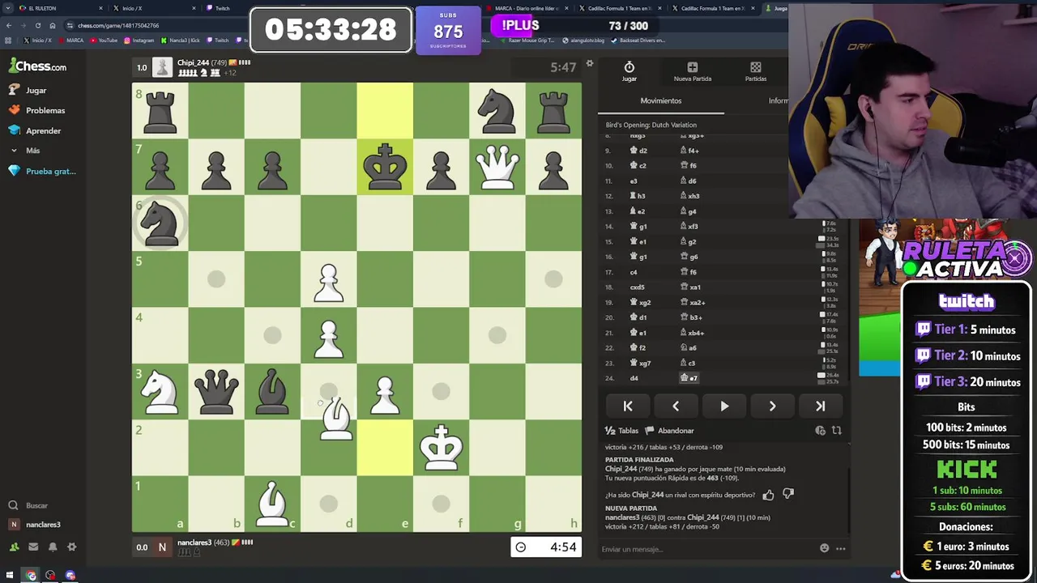The image size is (1037, 583).
Task: Offer a draw with Tablas button
Action: click(x=621, y=431)
